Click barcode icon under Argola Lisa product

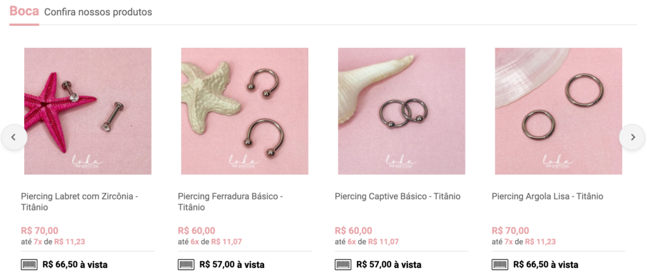point(500,264)
